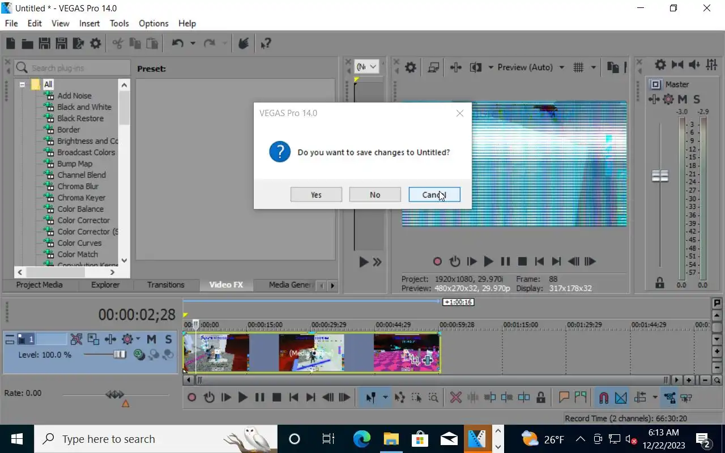Click the Master volume fader handle
725x453 pixels.
coord(660,176)
